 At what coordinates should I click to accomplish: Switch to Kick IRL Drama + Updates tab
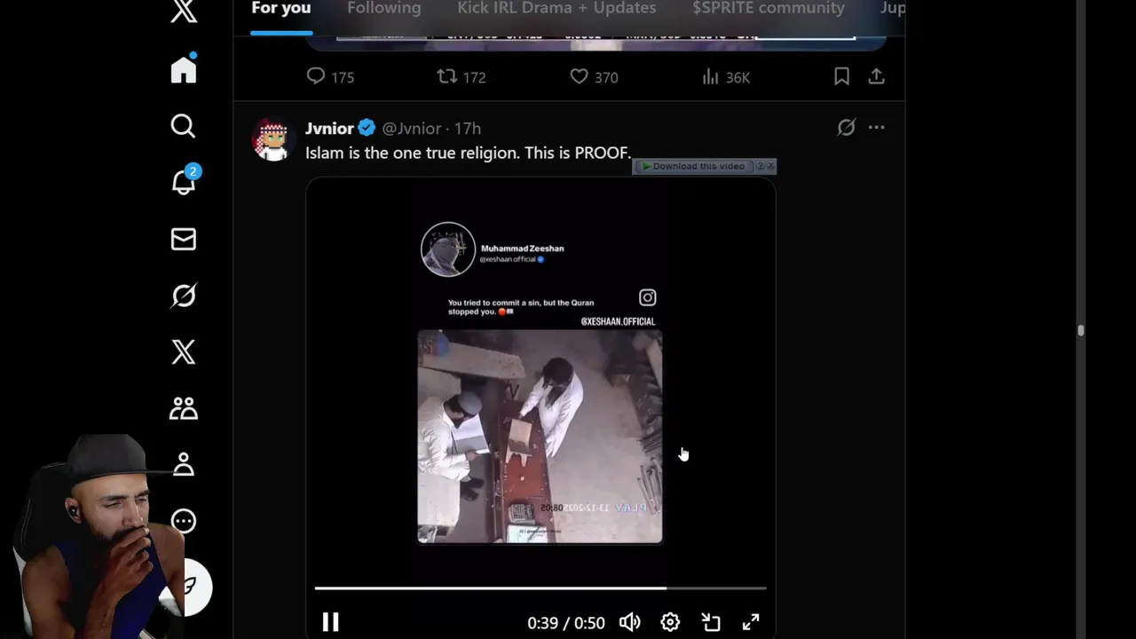click(x=556, y=8)
